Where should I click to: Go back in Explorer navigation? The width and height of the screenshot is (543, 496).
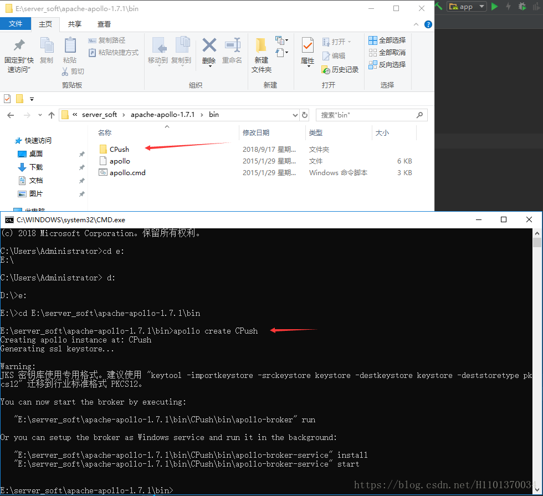point(11,115)
